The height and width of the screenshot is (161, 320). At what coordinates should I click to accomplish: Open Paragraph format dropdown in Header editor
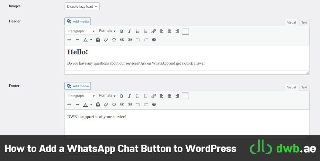coord(81,31)
